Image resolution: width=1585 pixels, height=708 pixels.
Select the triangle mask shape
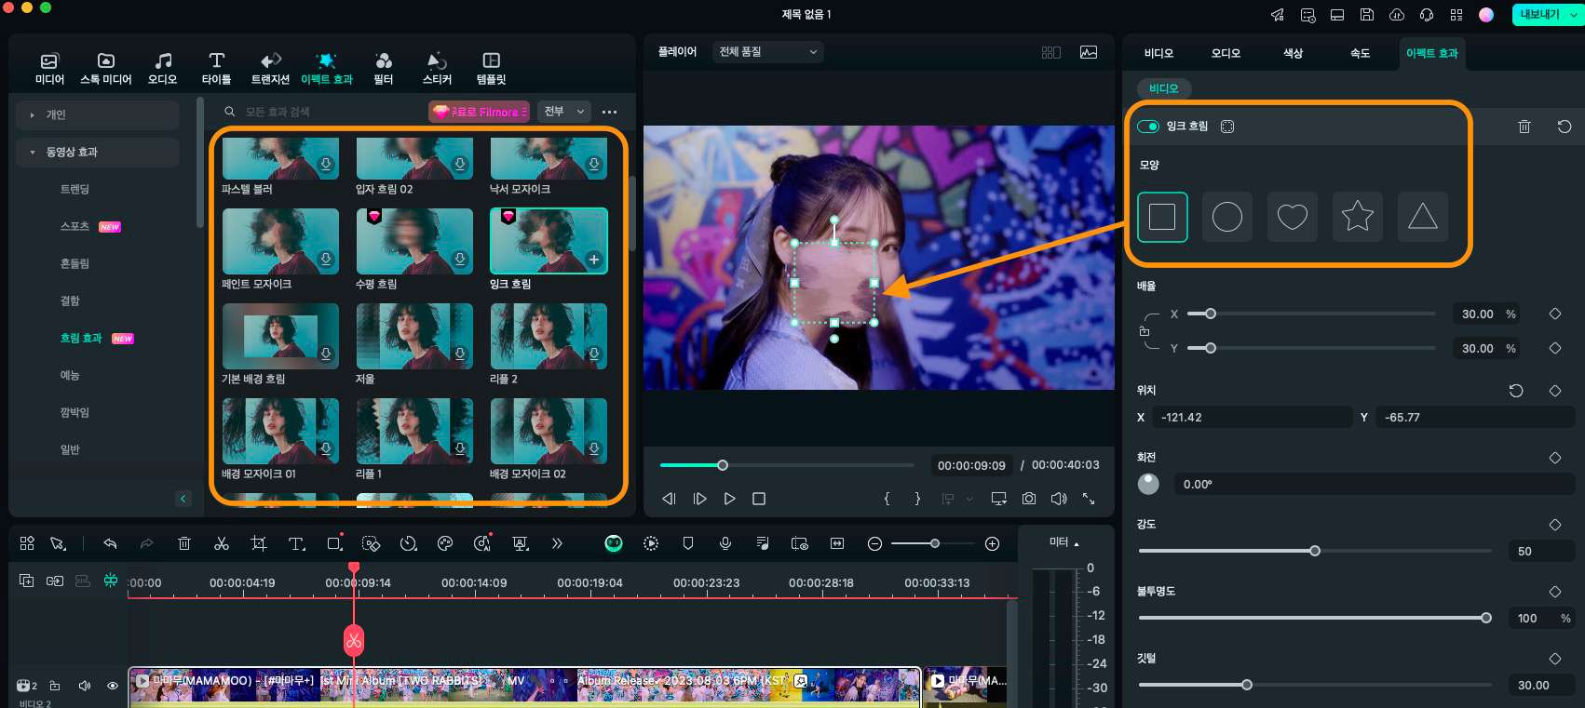[x=1423, y=217]
